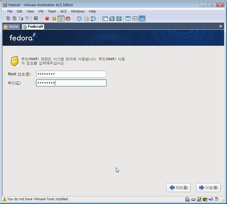This screenshot has width=227, height=204.
Task: Click the sound speaker status bar icon
Action: 211,199
